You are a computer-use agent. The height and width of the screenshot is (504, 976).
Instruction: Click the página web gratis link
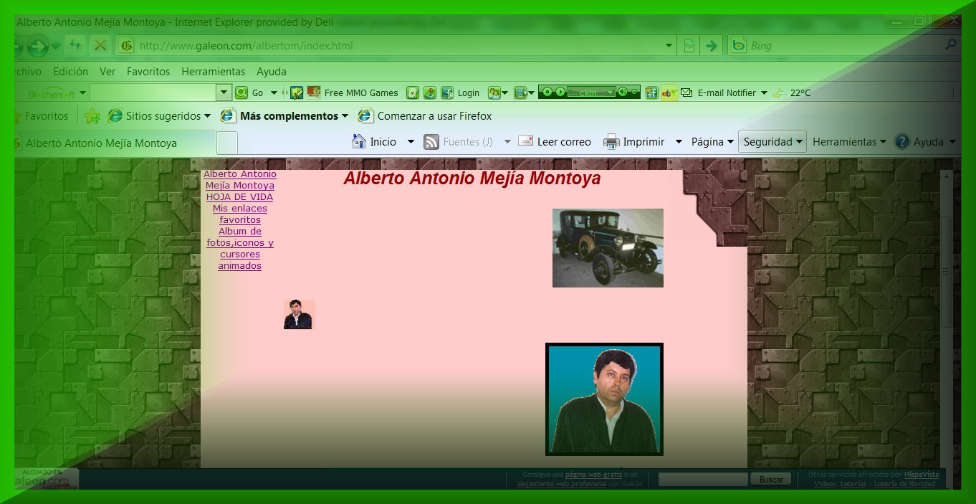(x=593, y=475)
